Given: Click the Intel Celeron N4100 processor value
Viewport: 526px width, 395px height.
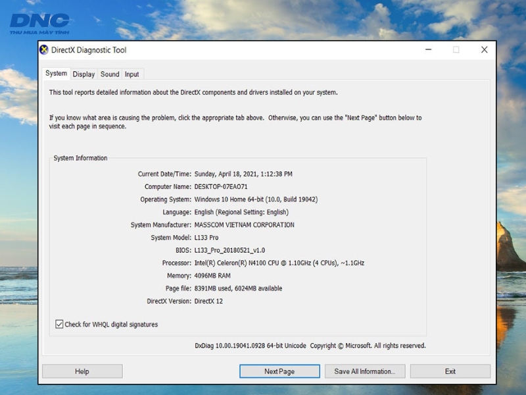Looking at the screenshot, I should point(279,263).
